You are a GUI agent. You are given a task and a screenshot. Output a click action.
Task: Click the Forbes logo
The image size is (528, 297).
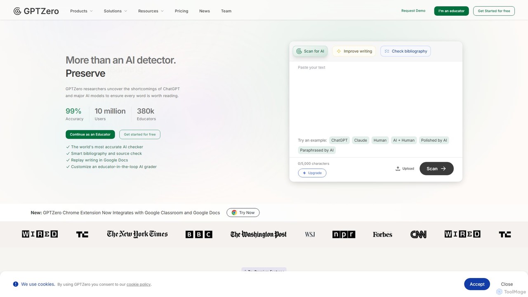382,234
